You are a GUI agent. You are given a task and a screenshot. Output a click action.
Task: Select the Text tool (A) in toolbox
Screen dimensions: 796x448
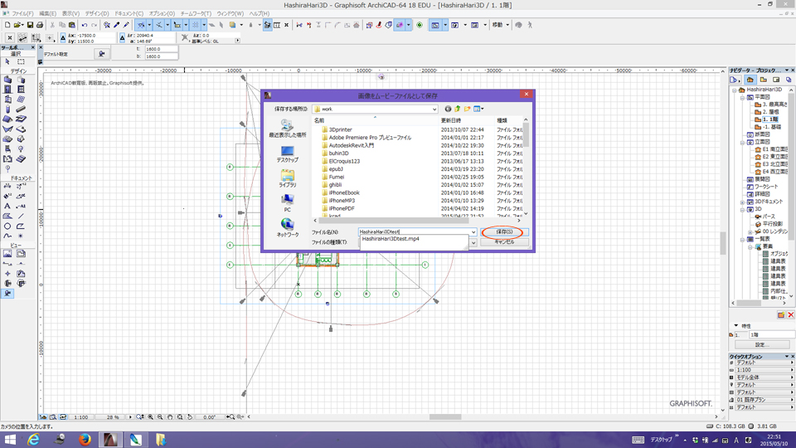[7, 207]
